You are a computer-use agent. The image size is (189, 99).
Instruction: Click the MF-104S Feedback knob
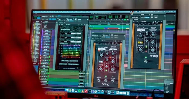point(100,69)
